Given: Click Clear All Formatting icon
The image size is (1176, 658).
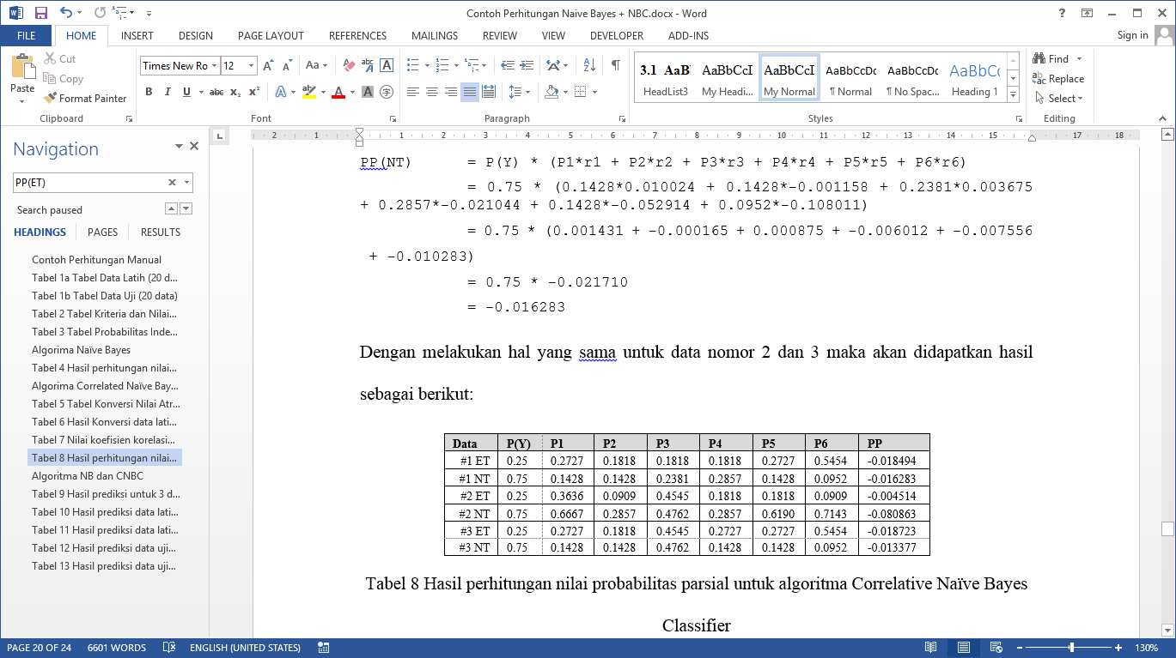Looking at the screenshot, I should (x=349, y=65).
